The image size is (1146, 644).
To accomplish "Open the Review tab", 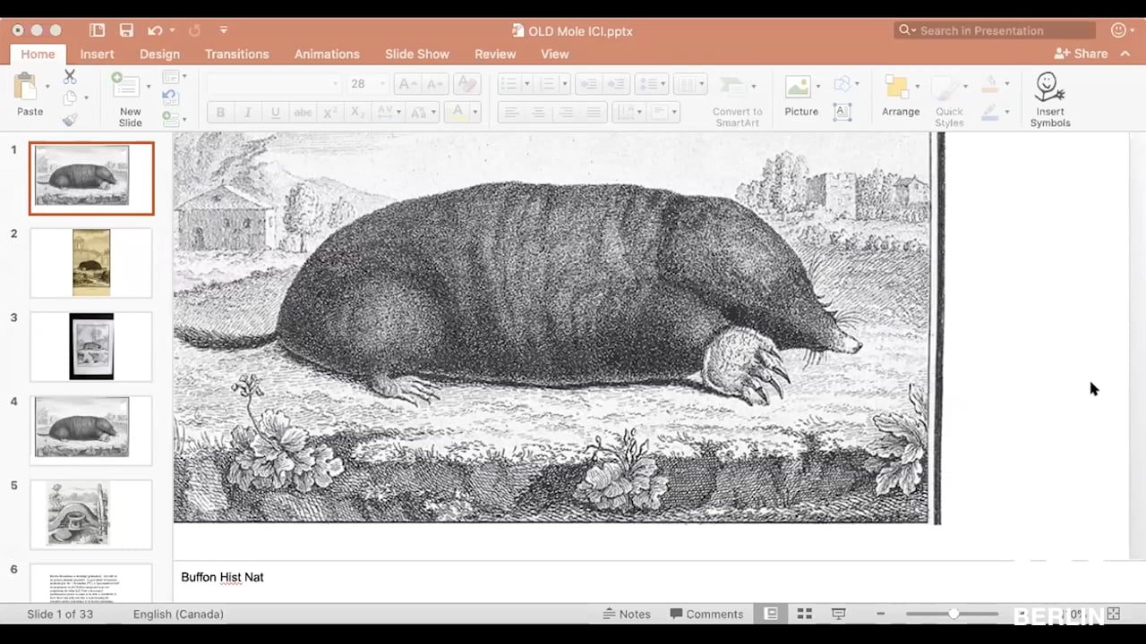I will point(495,54).
